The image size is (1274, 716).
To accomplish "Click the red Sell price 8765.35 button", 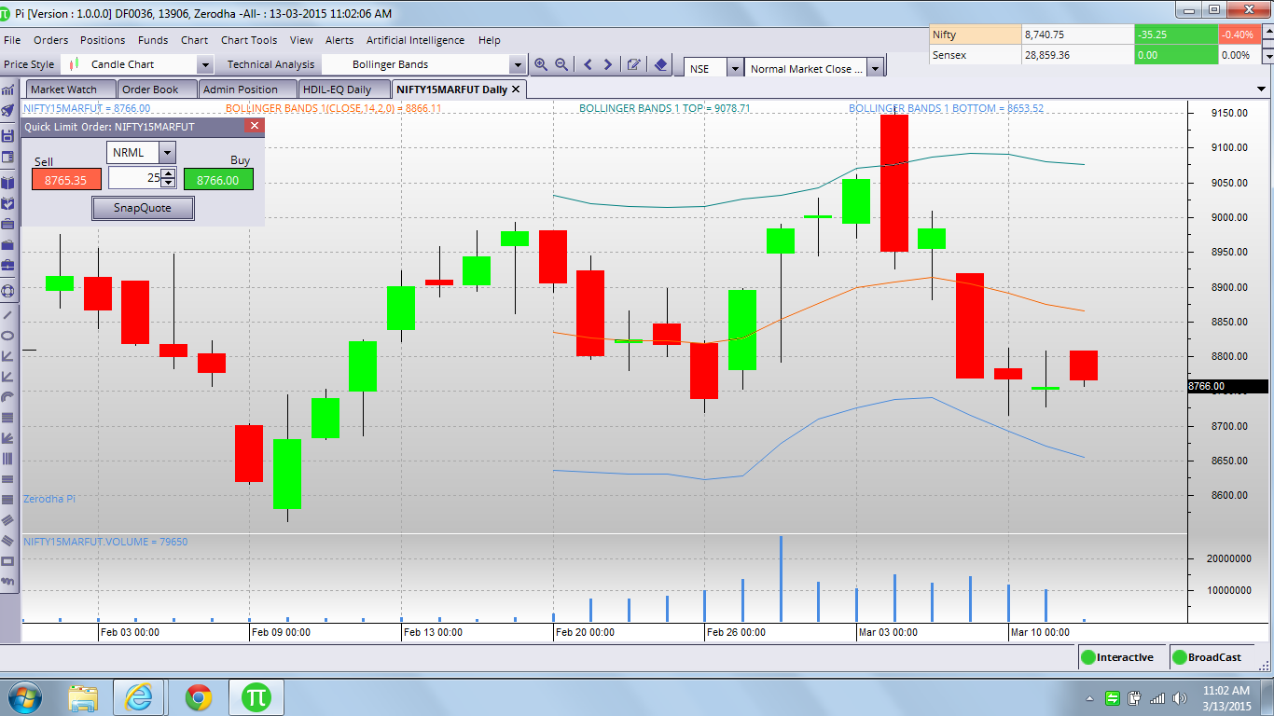I will [66, 179].
